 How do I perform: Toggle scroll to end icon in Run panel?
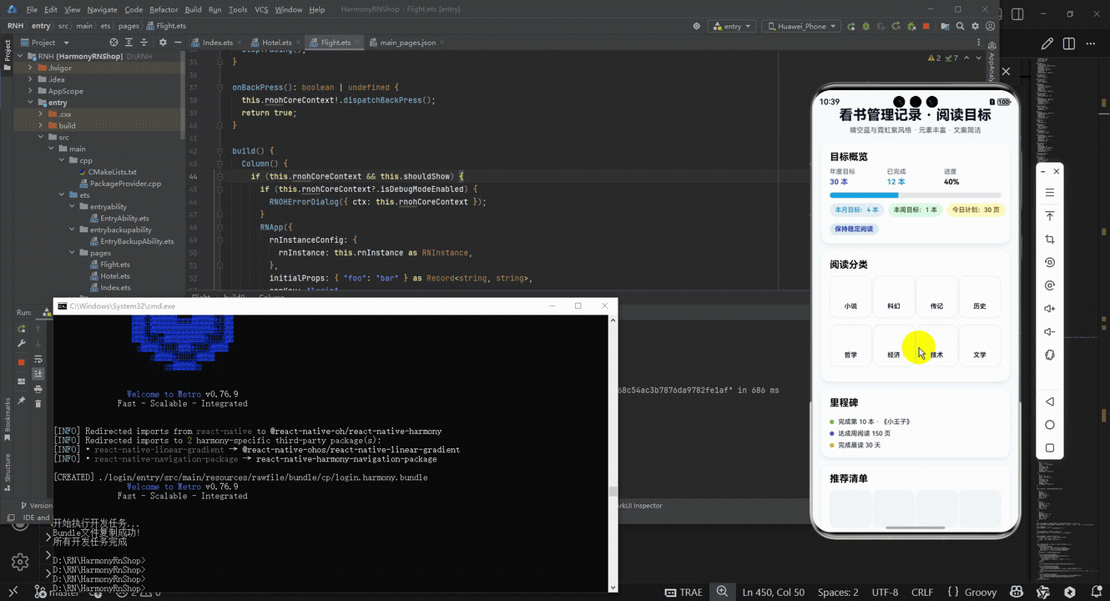(x=38, y=374)
